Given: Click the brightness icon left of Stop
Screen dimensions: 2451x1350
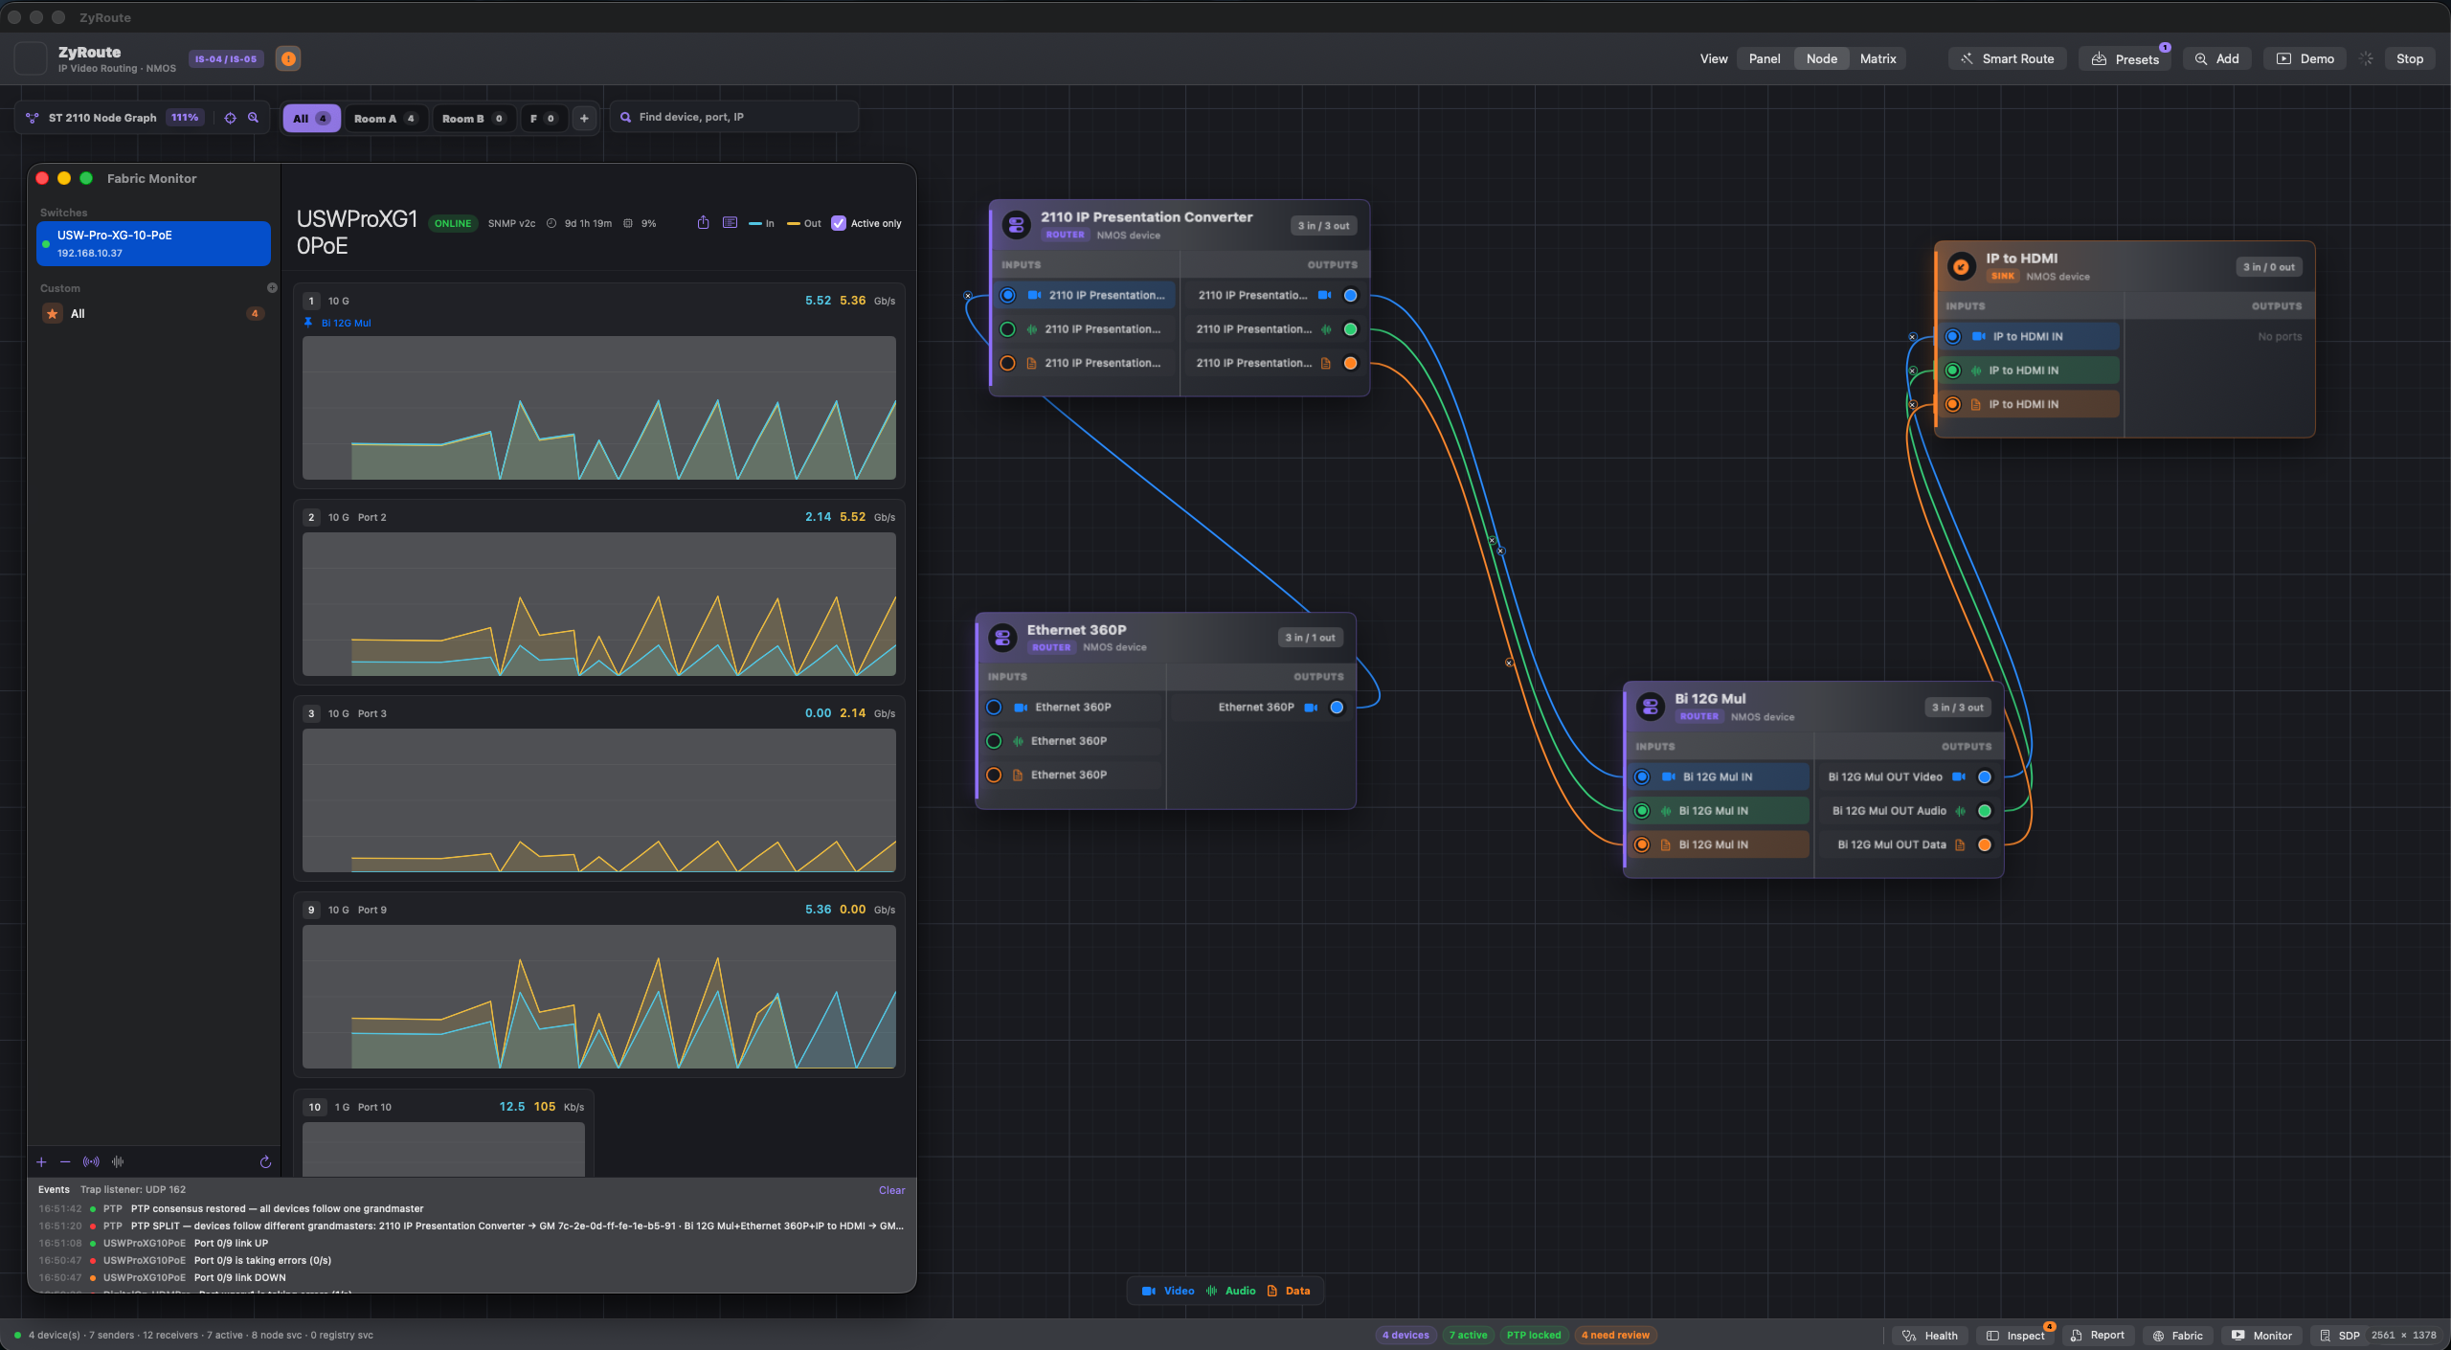Looking at the screenshot, I should pos(2367,58).
